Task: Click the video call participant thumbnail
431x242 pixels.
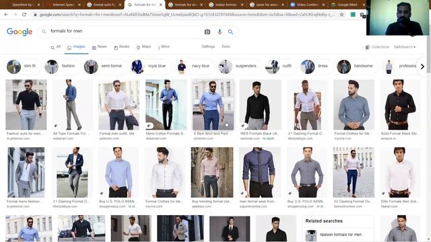Action: tap(398, 17)
